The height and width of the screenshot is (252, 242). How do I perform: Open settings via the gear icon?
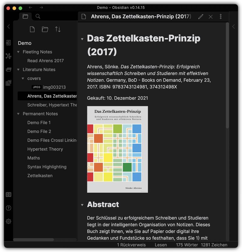coord(8,221)
